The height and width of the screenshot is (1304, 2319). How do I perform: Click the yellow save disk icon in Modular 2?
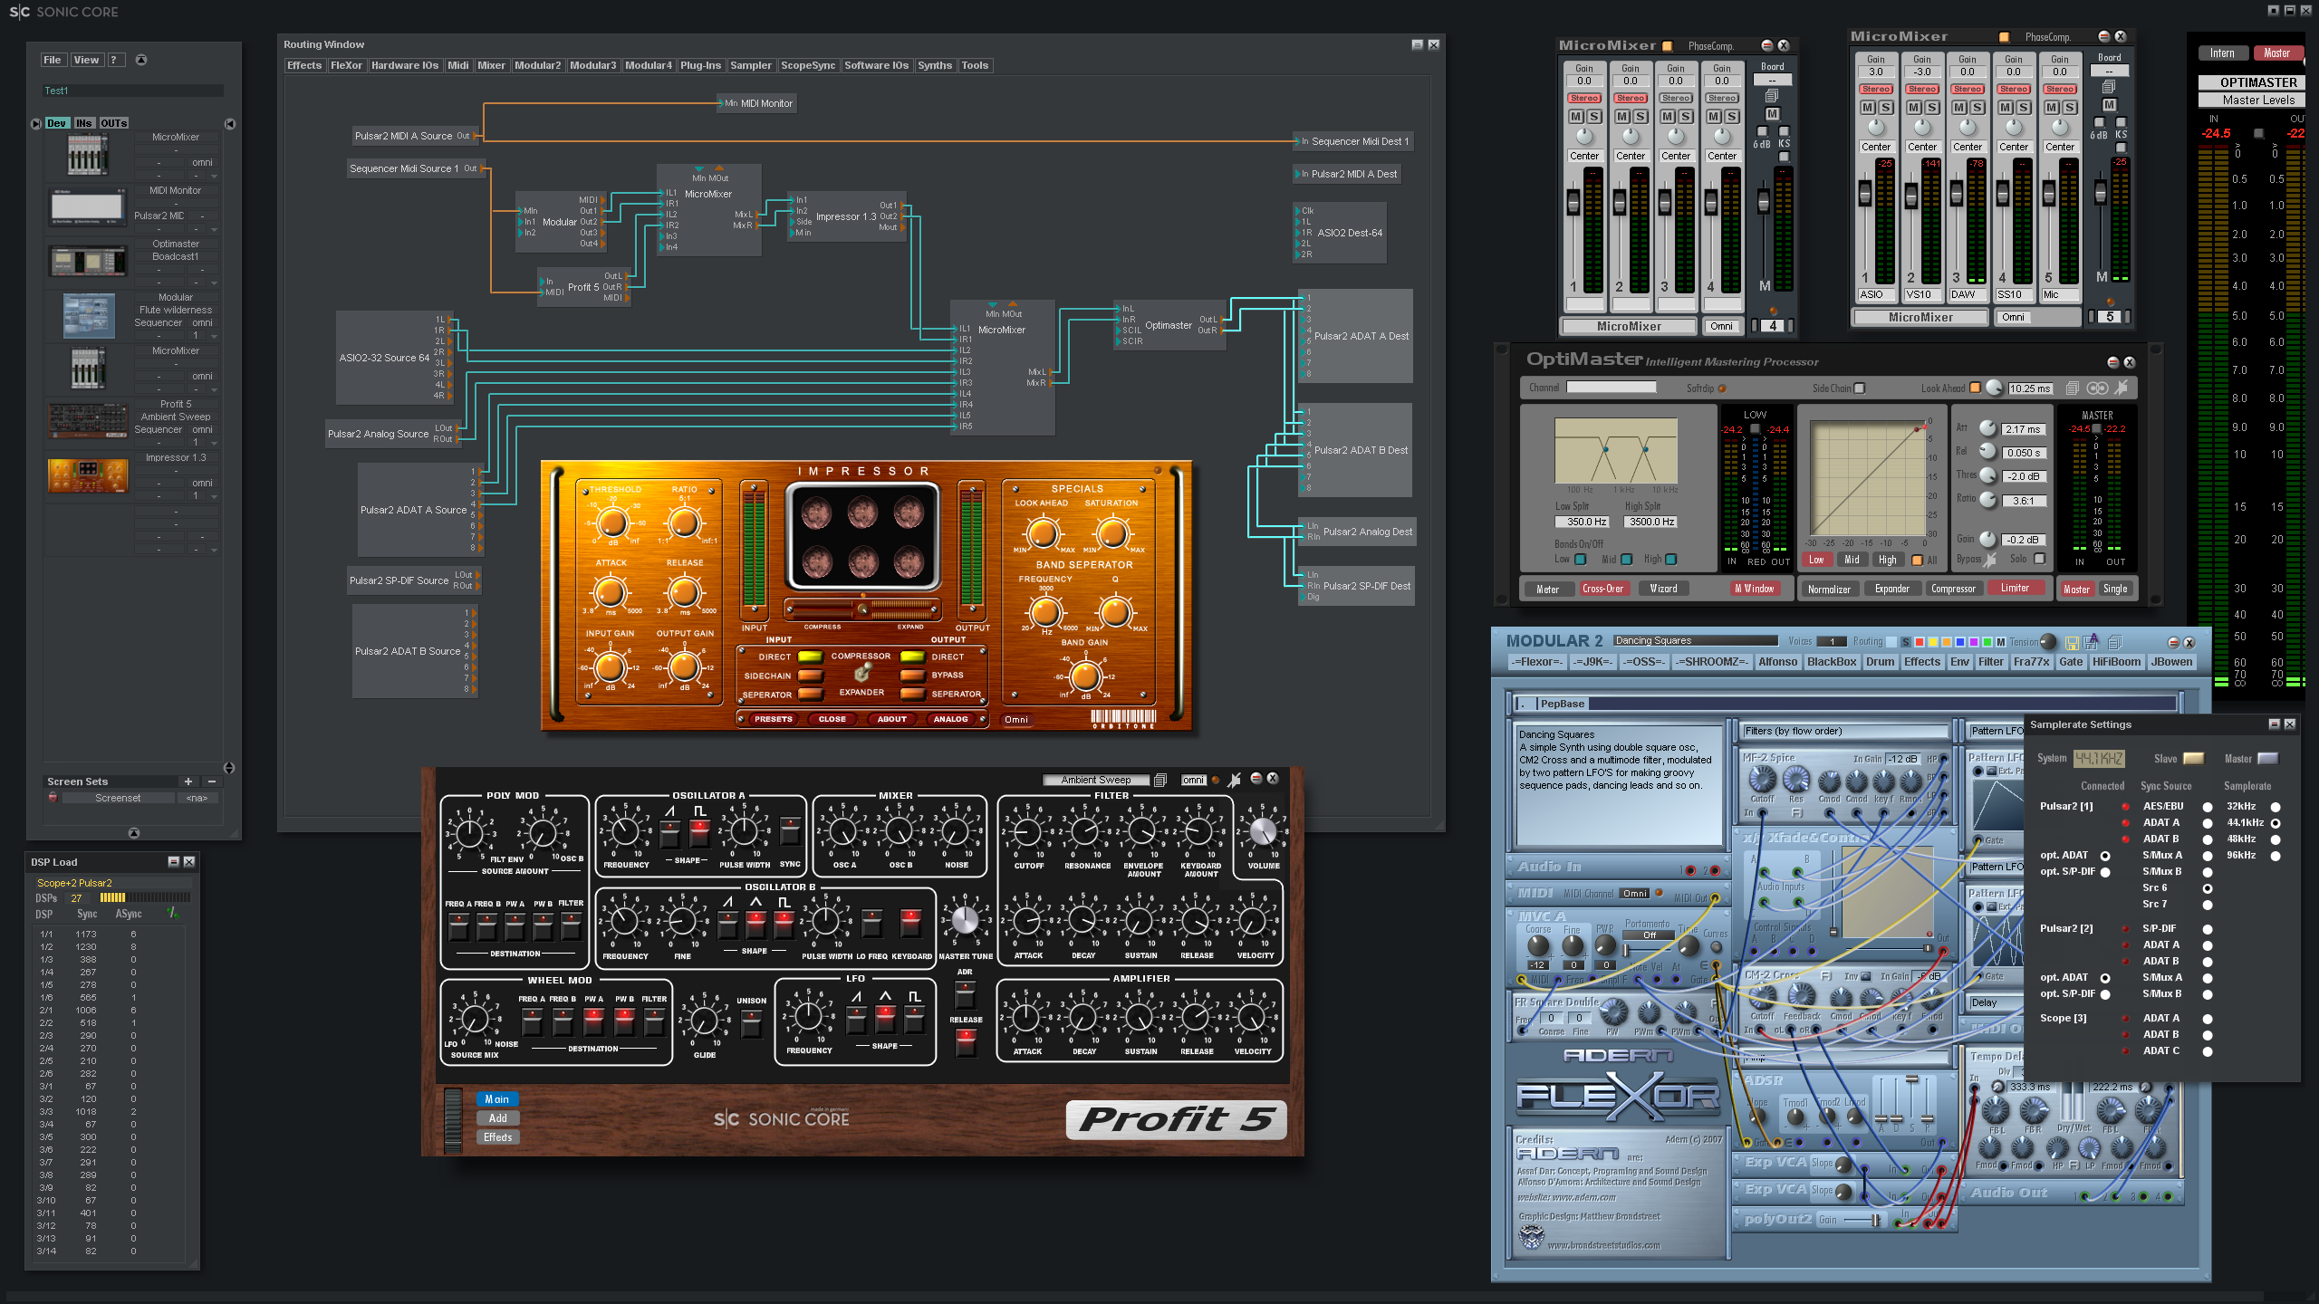(x=2073, y=644)
